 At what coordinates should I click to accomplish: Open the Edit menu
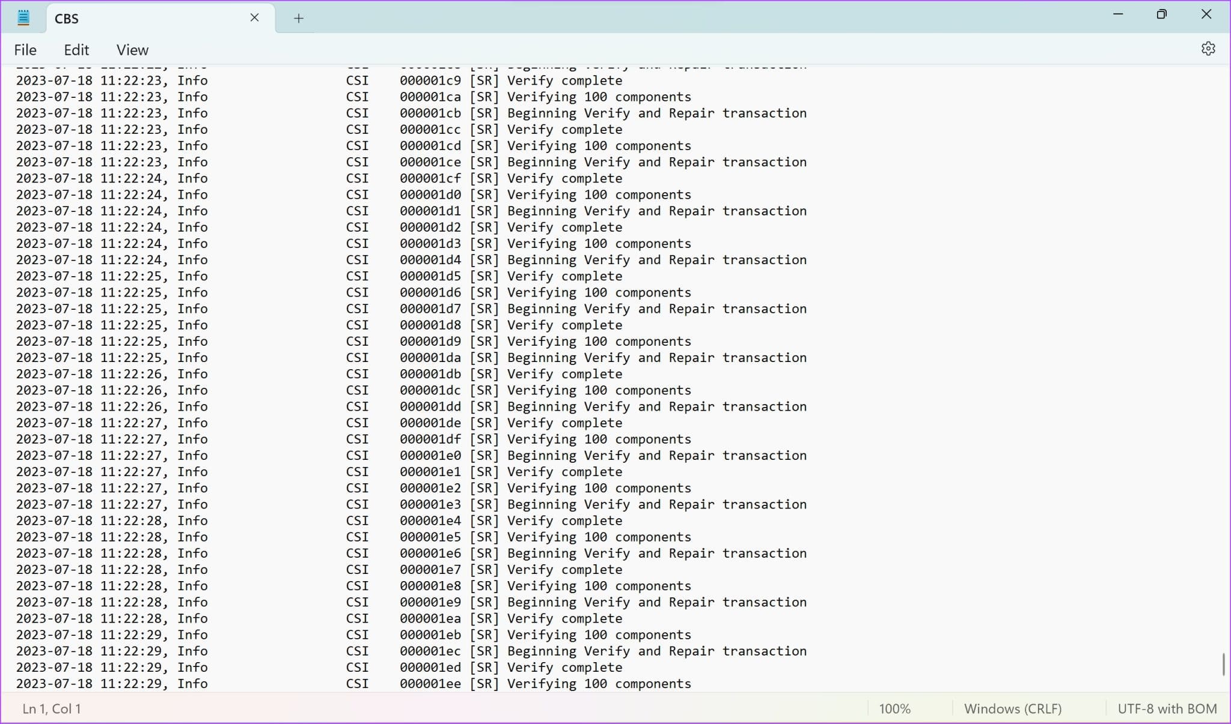tap(76, 50)
